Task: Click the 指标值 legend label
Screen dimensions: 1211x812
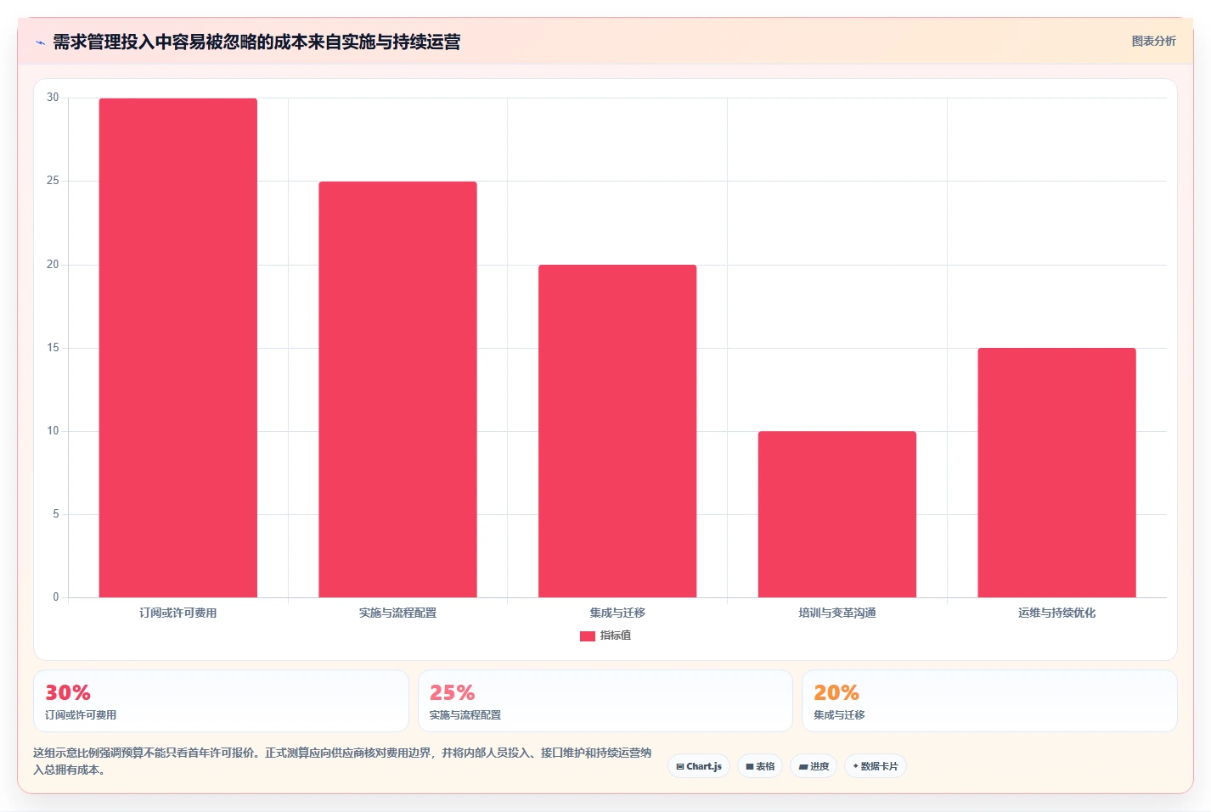Action: [x=616, y=636]
